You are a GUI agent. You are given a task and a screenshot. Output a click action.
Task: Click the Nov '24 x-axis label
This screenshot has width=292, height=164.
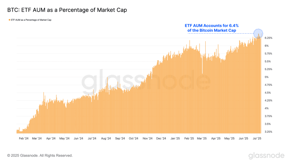147,139
